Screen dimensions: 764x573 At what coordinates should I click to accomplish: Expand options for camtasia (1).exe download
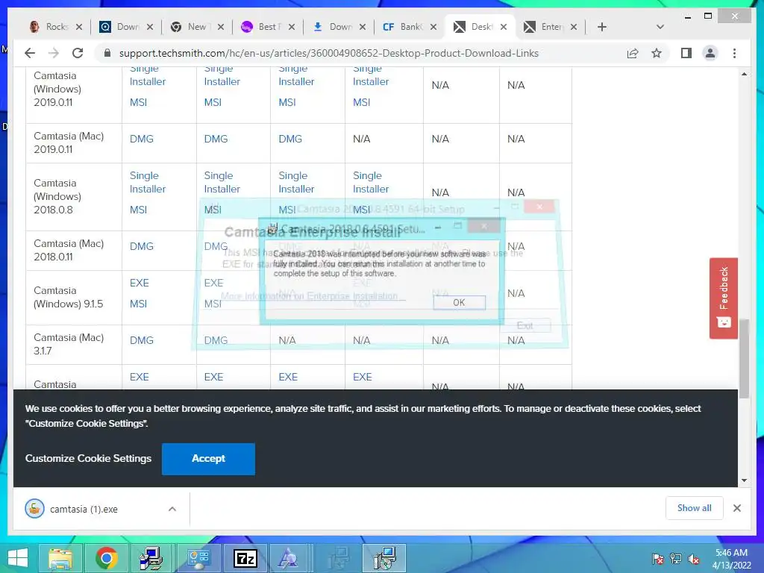[x=172, y=509]
